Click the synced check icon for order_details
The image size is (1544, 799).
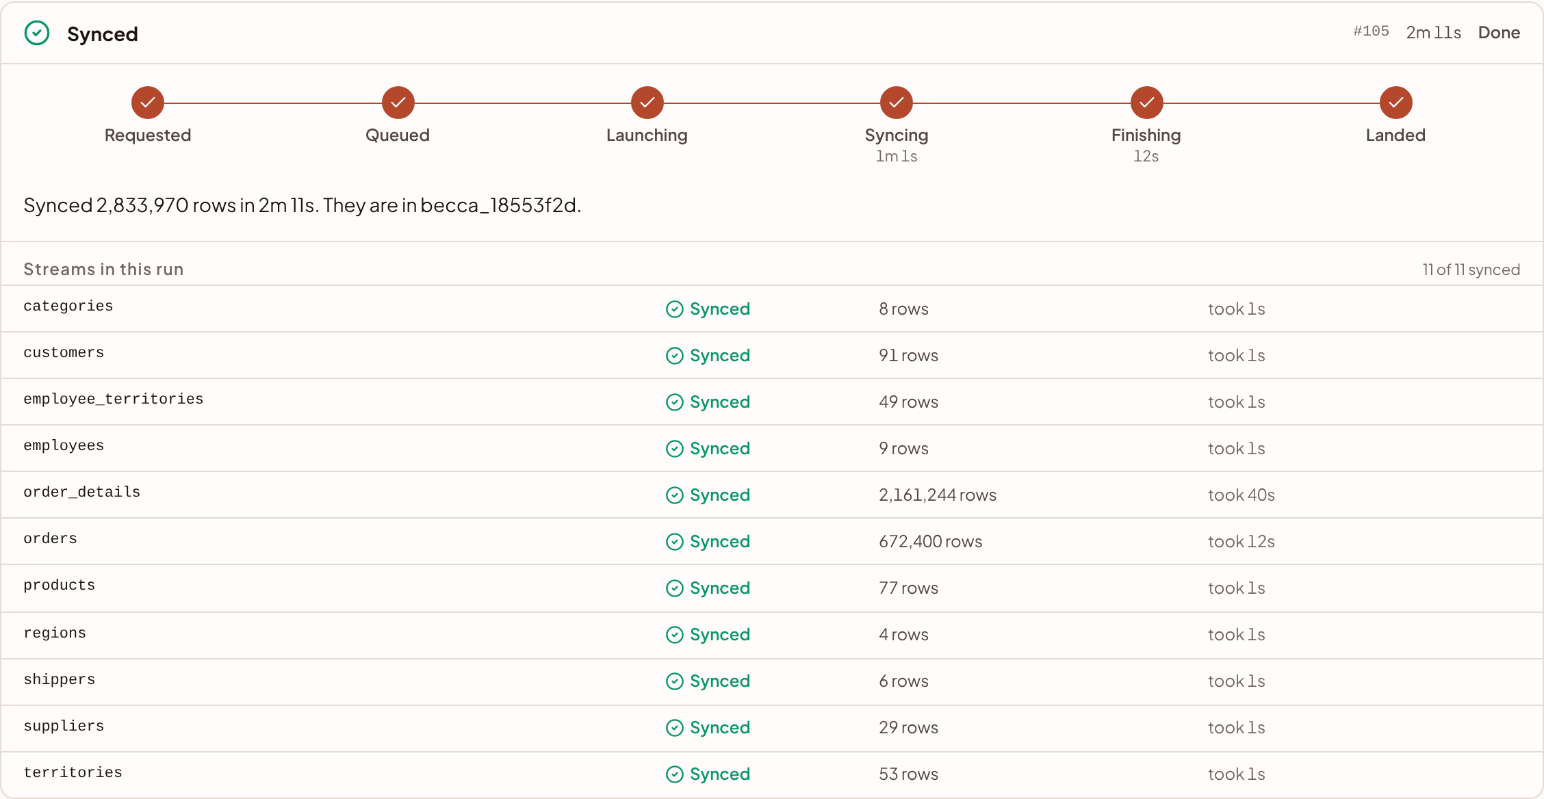(675, 495)
